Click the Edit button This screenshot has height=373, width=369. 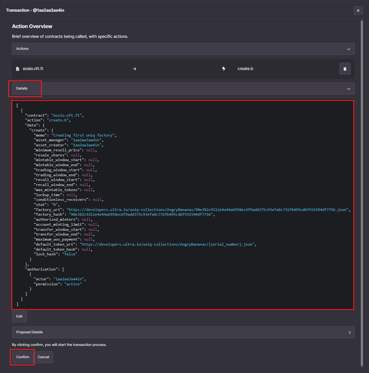pyautogui.click(x=19, y=316)
